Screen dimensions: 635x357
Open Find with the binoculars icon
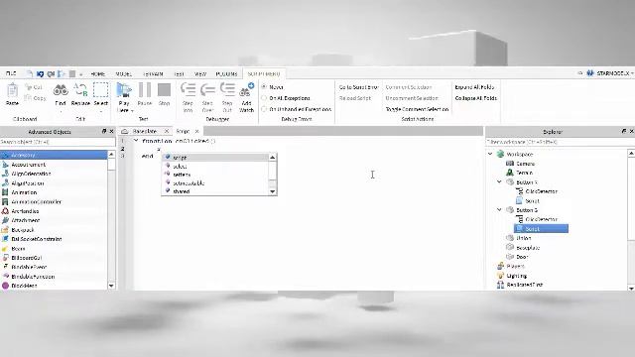61,90
